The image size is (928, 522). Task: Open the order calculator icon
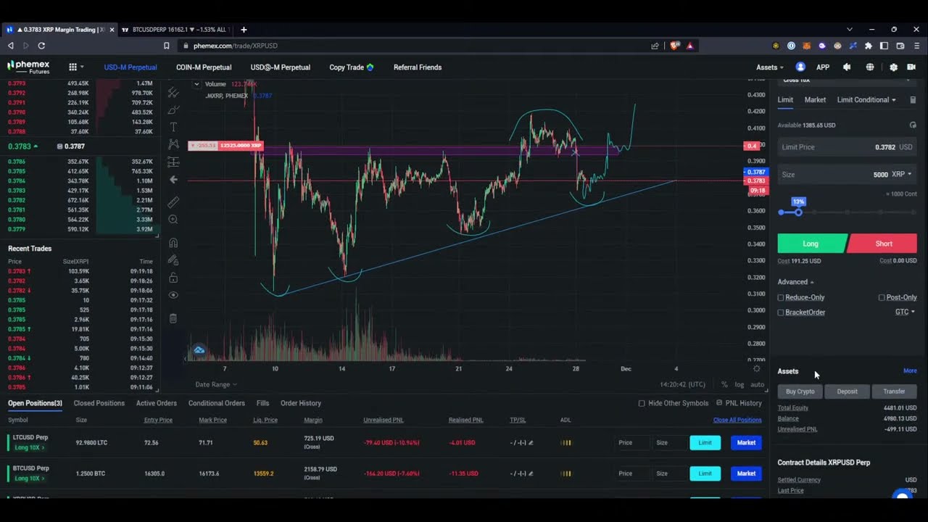pos(913,100)
